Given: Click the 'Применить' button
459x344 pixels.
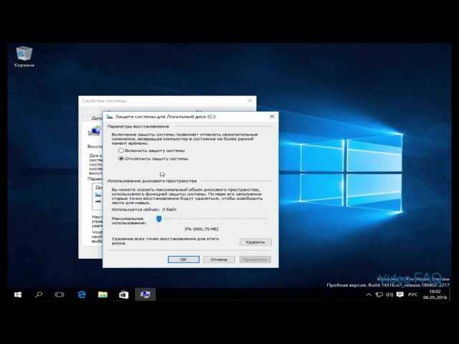Looking at the screenshot, I should [255, 259].
